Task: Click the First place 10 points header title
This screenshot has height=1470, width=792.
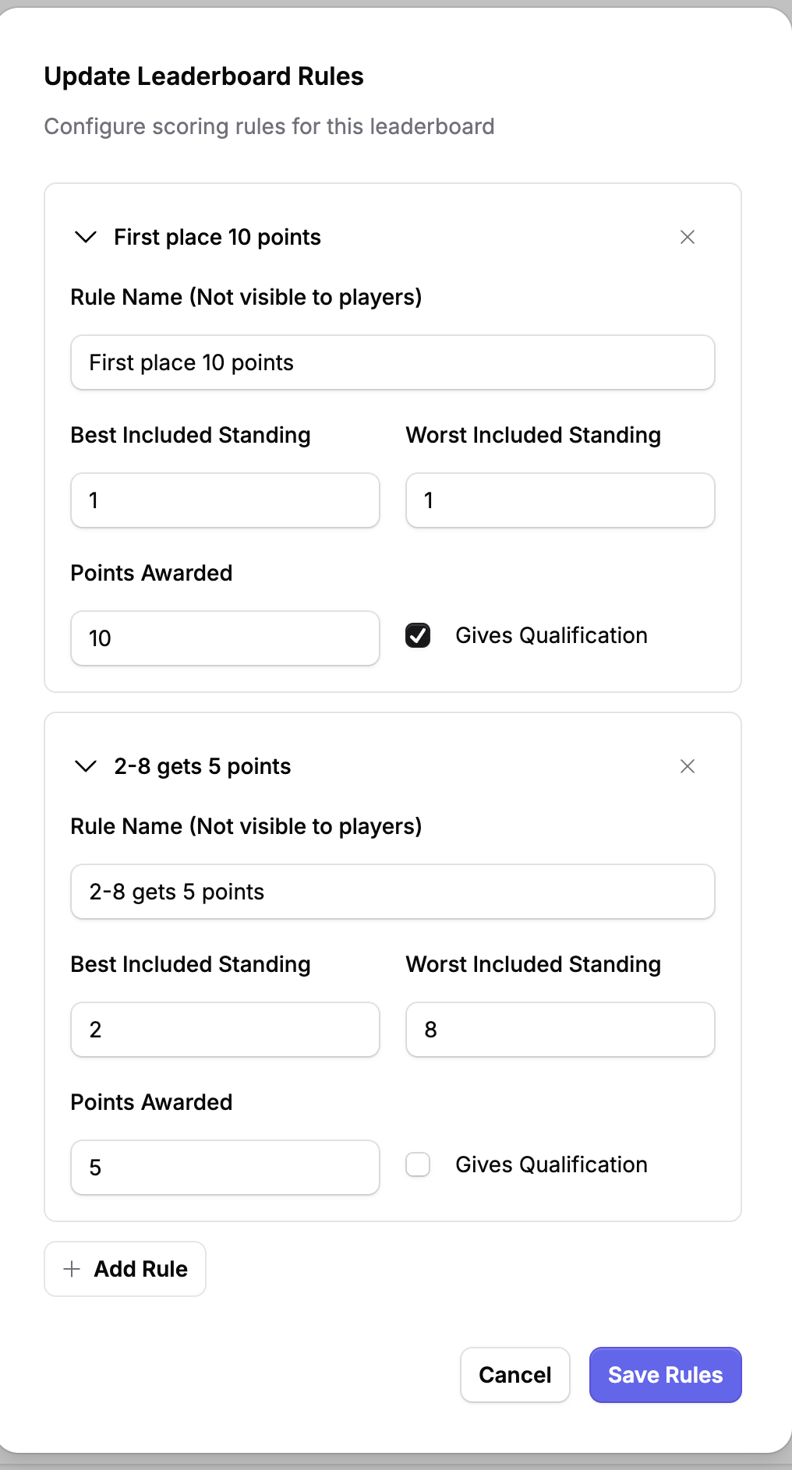Action: pos(217,237)
